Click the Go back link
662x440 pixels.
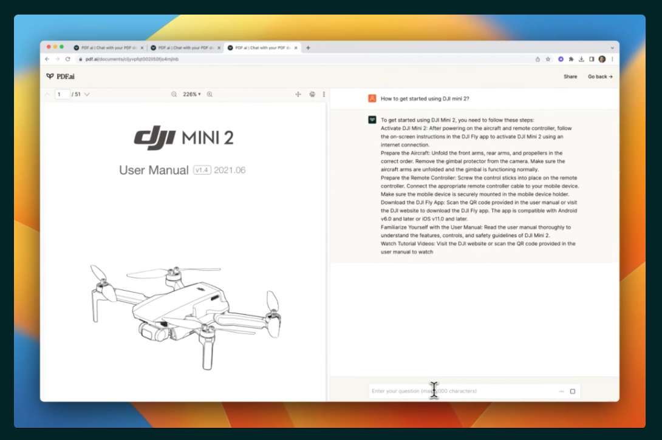pyautogui.click(x=600, y=76)
